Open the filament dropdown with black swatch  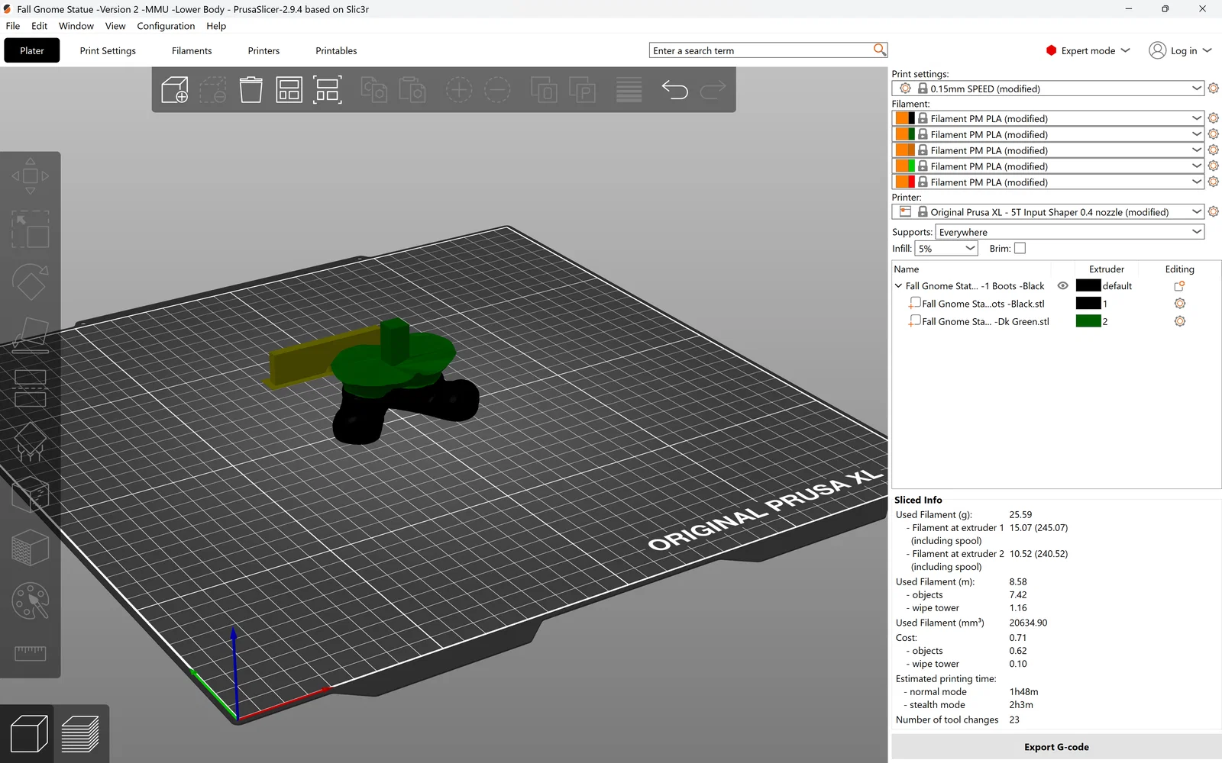click(x=1048, y=118)
